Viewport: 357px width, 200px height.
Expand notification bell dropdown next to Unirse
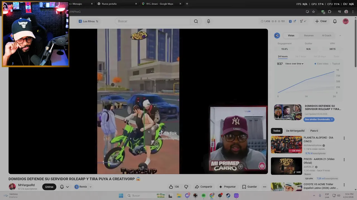pyautogui.click(x=67, y=187)
